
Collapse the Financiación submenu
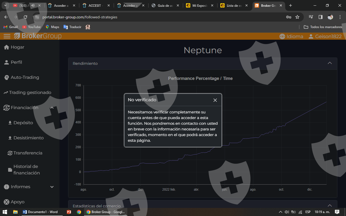[52, 108]
